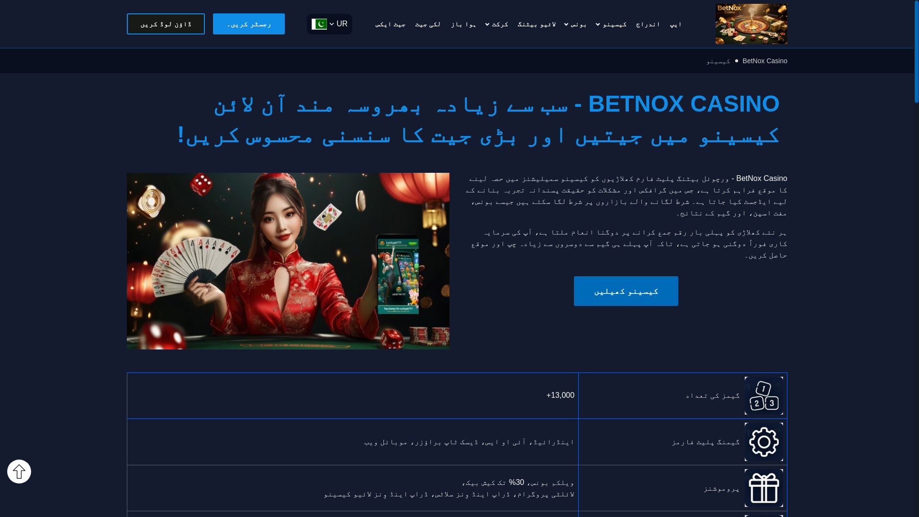Open the لائیو بیٹنگ (Live Betting) menu item
This screenshot has width=919, height=517.
click(x=537, y=24)
